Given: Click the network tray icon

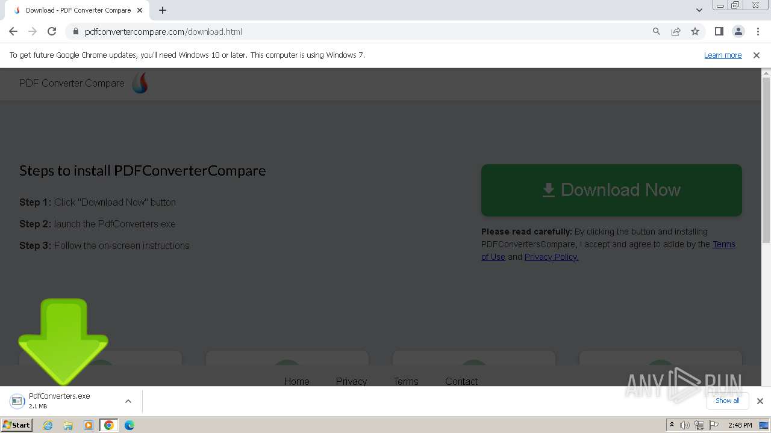Looking at the screenshot, I should [699, 425].
